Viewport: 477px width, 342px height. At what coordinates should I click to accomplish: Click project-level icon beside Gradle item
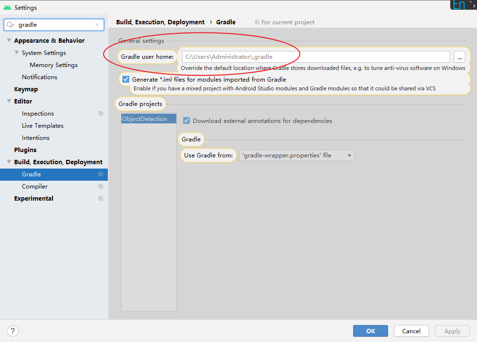[101, 174]
